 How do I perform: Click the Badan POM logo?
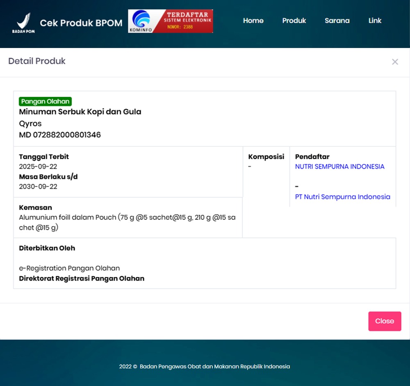[23, 23]
